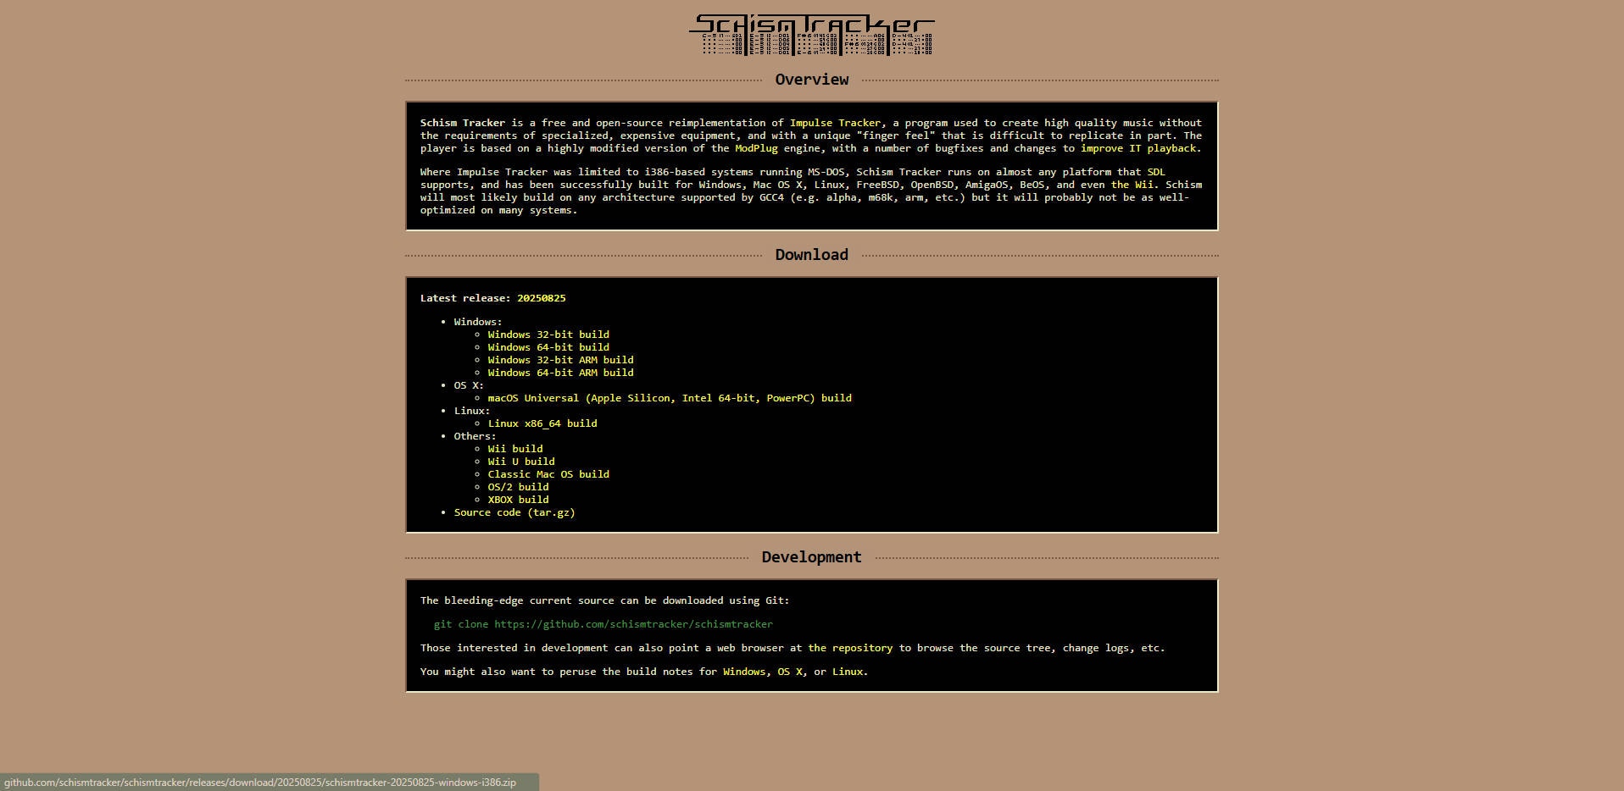Image resolution: width=1624 pixels, height=791 pixels.
Task: Download the Windows 64-bit build
Action: coord(548,347)
